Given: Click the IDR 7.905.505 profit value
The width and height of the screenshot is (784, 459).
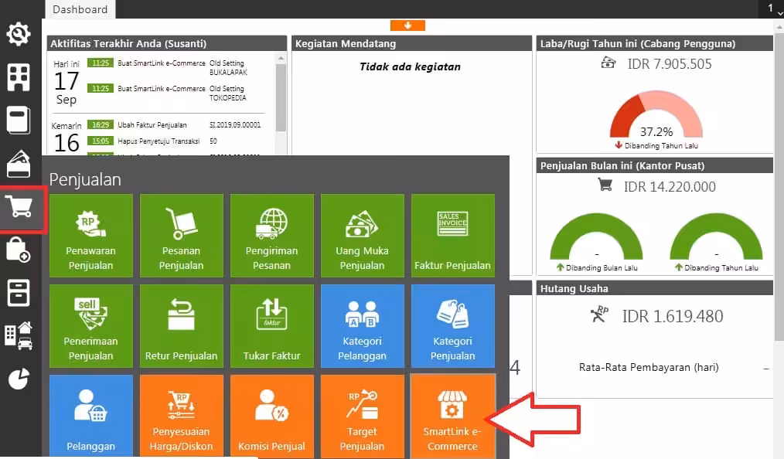Looking at the screenshot, I should [670, 64].
